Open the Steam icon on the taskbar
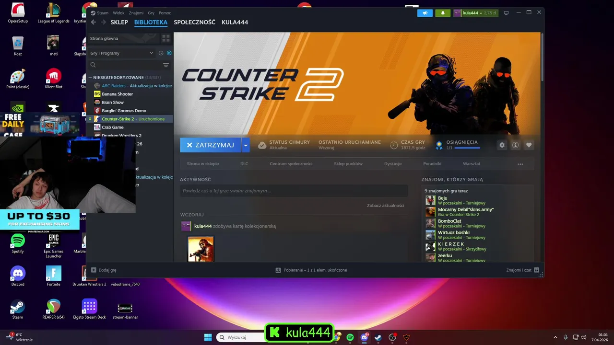Image resolution: width=614 pixels, height=345 pixels. pos(378,337)
